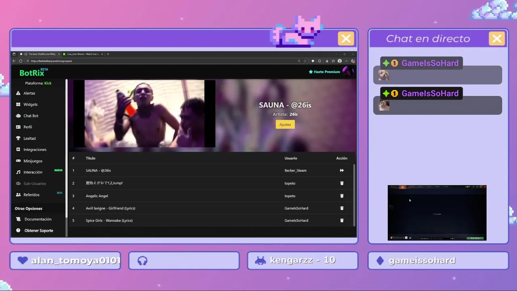Click the Lealtad trophy icon
Viewport: 517px width, 291px height.
pos(18,139)
